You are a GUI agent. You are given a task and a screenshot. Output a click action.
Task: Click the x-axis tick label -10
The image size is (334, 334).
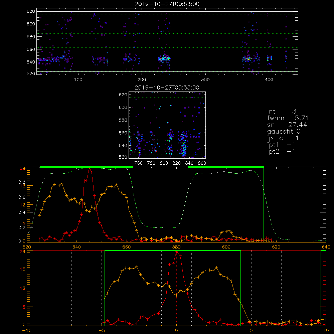[x=27, y=330]
